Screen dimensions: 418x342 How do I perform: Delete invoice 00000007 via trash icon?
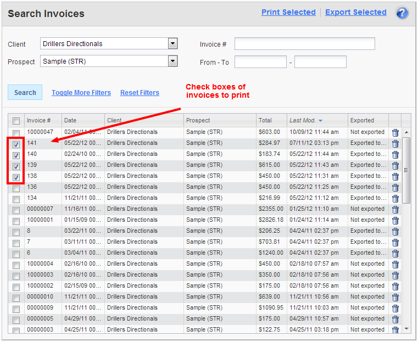point(395,209)
